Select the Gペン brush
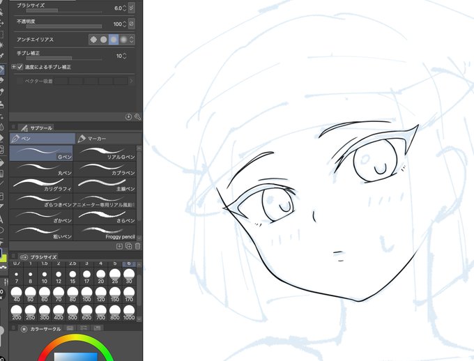 [x=41, y=153]
